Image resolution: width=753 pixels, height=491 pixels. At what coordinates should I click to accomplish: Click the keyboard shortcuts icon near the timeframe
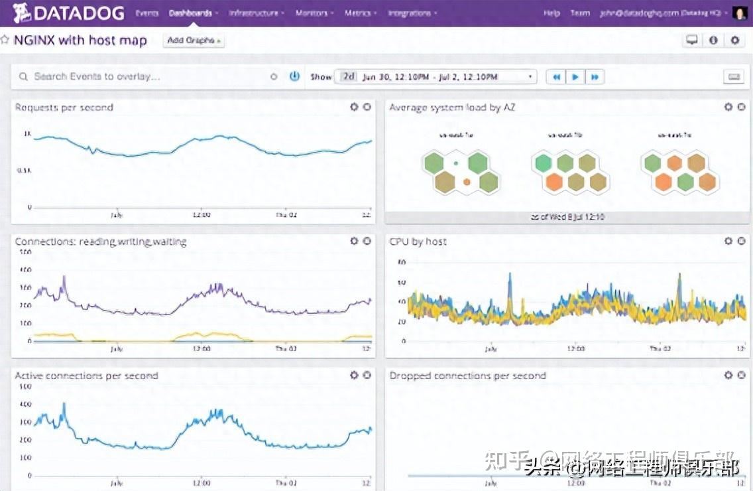[x=734, y=76]
